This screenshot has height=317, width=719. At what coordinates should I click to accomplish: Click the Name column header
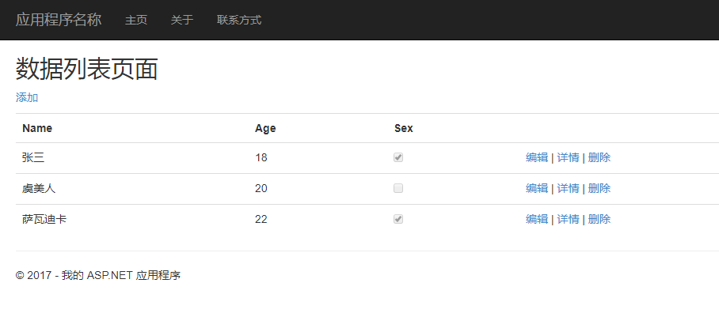[x=37, y=128]
